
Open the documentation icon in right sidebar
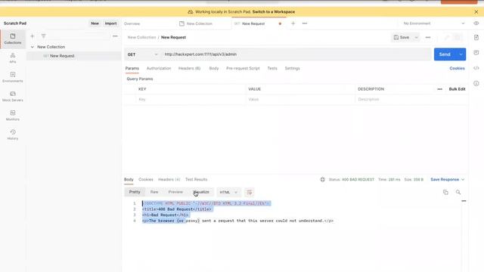[476, 37]
